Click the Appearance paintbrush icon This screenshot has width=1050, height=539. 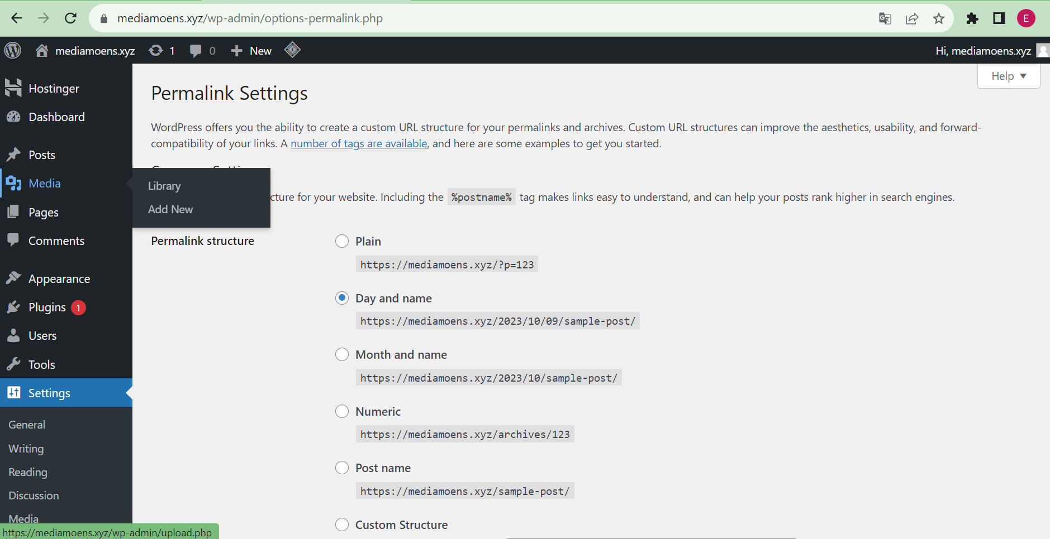13,278
